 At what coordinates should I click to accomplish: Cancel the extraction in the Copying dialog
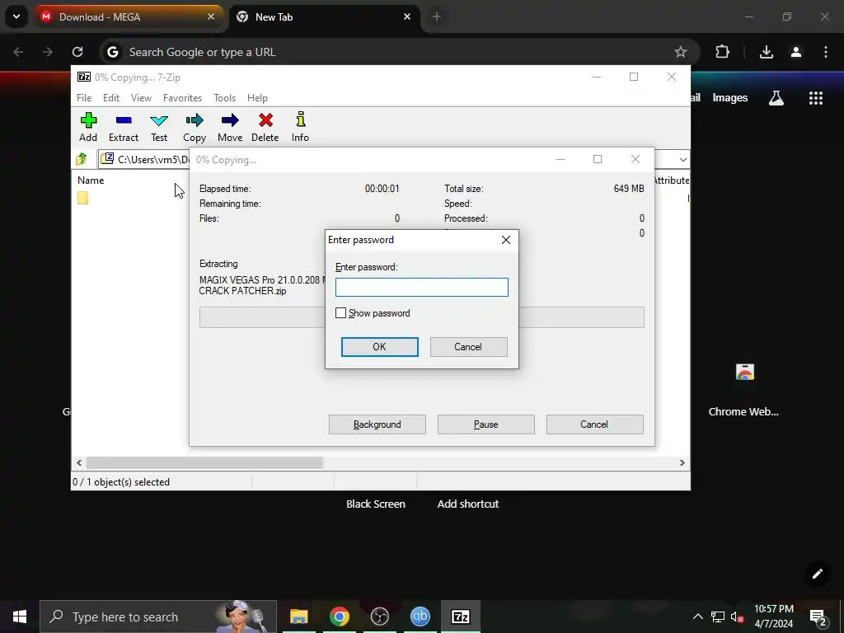click(594, 424)
